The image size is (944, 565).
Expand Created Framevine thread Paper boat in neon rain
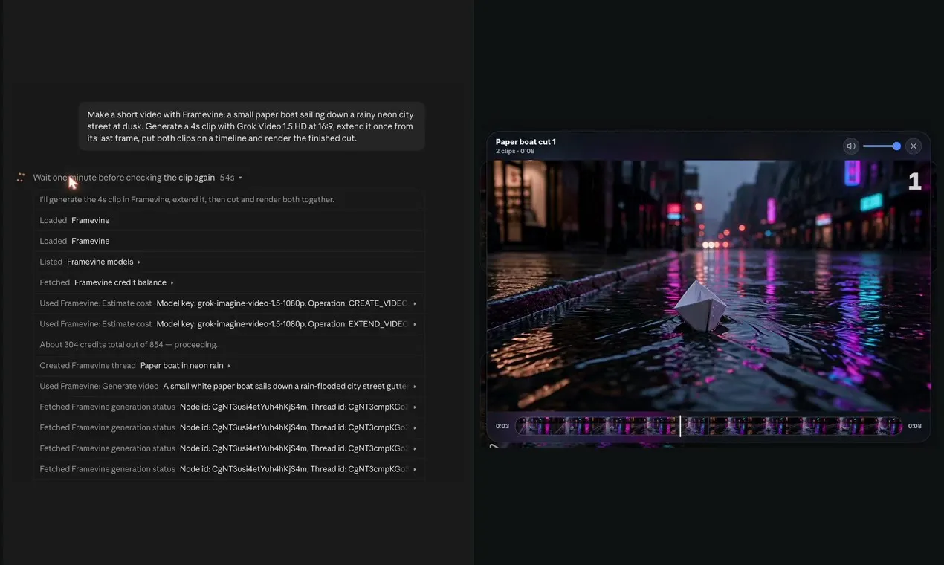(229, 366)
